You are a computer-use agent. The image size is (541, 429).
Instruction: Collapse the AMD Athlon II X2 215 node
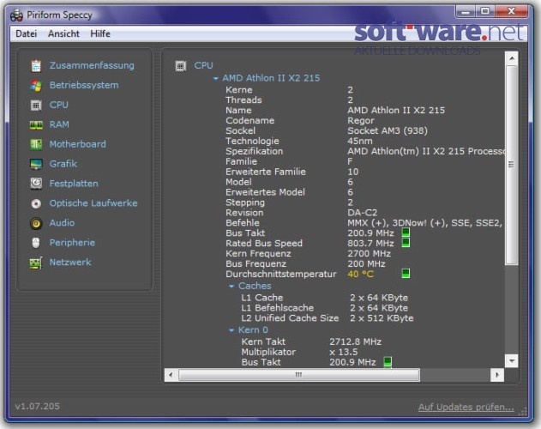click(x=216, y=79)
